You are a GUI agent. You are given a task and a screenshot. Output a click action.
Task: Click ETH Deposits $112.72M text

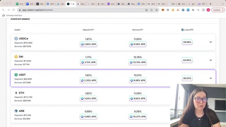coord(23,97)
